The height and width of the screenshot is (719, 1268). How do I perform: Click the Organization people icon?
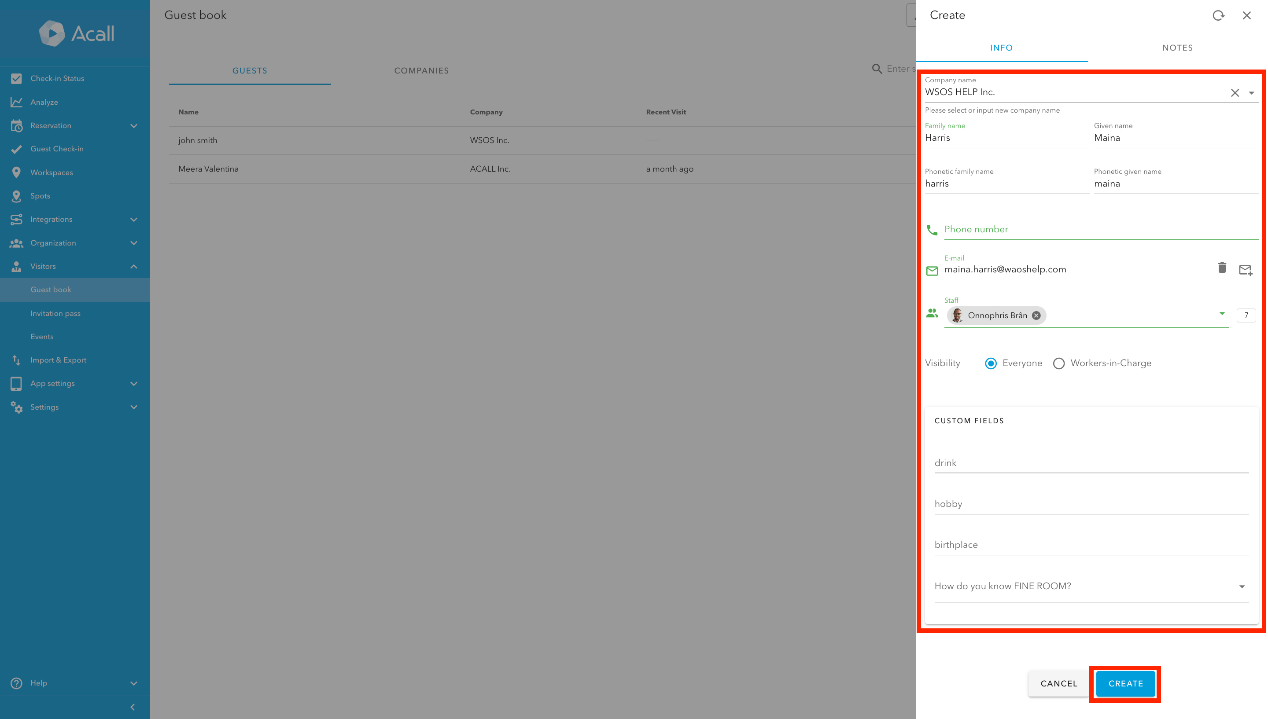pos(16,243)
